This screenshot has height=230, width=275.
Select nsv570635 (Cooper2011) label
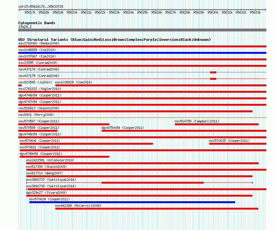click(229, 141)
